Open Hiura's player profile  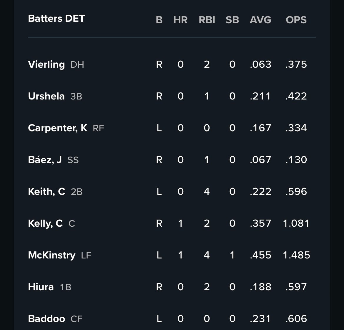(x=41, y=287)
